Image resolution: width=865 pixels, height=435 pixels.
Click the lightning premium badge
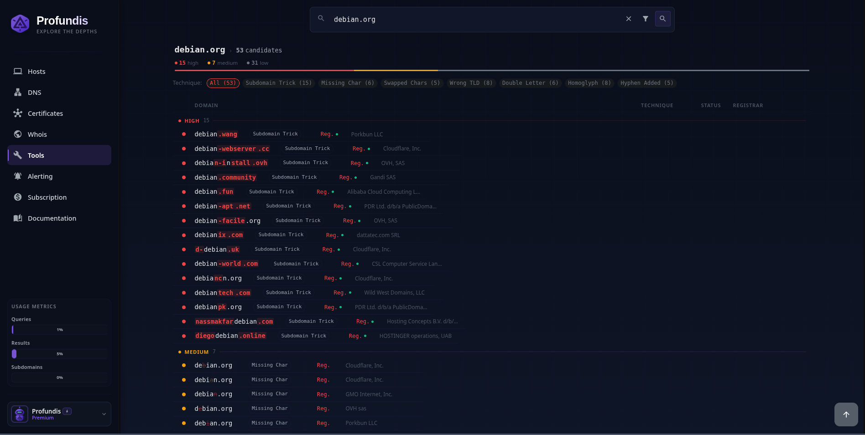pyautogui.click(x=67, y=411)
